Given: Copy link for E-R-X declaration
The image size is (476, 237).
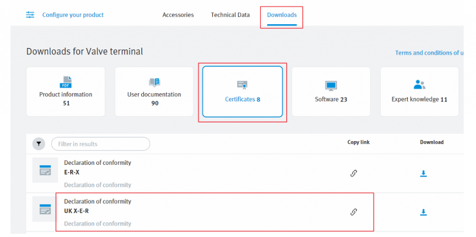Looking at the screenshot, I should (x=353, y=173).
